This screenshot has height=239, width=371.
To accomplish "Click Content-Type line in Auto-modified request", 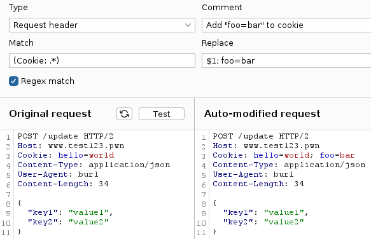I will coord(289,165).
